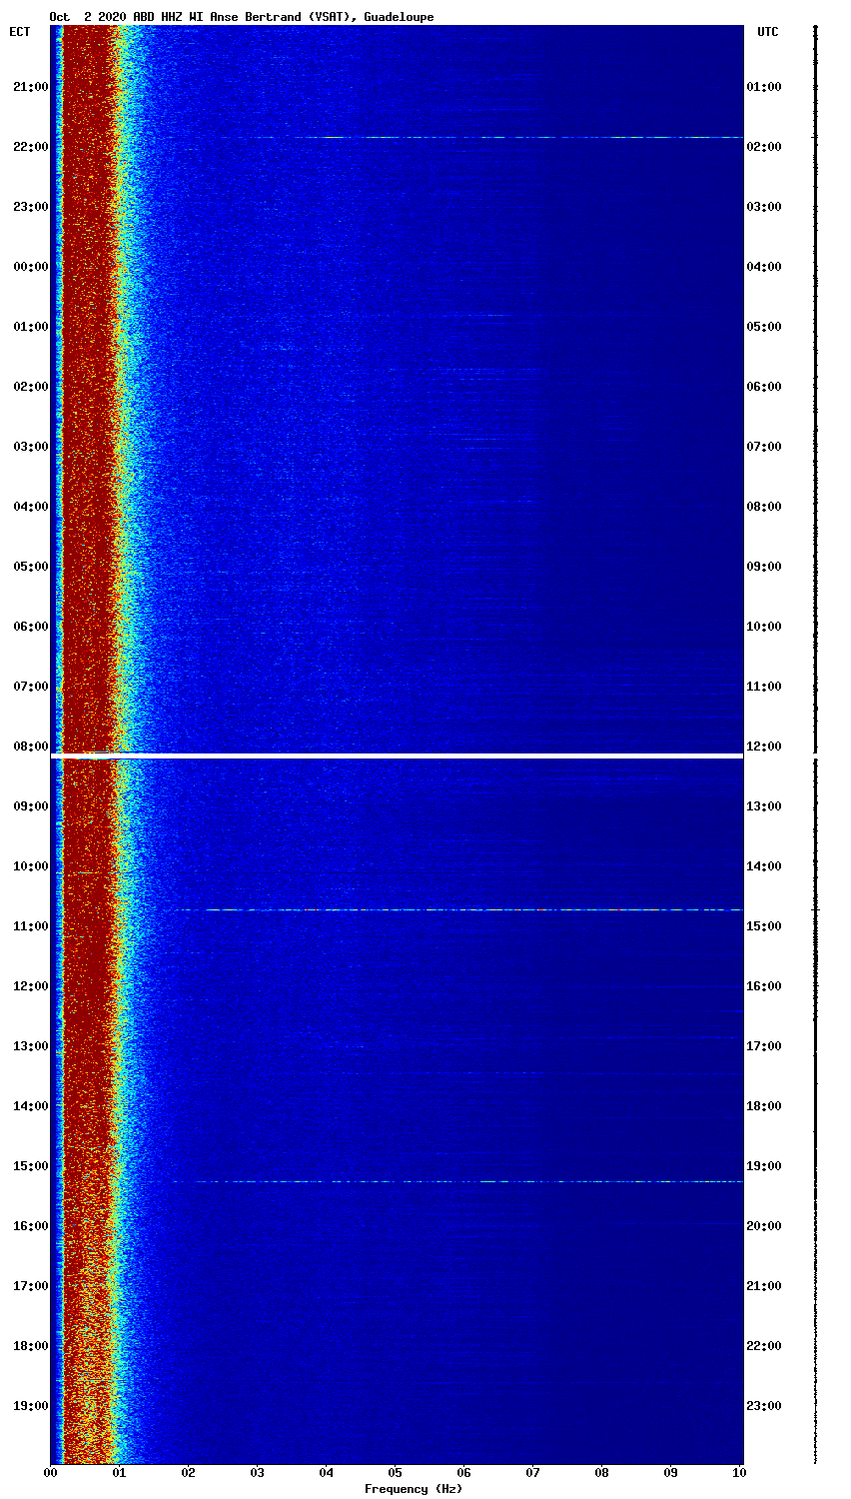Click the 06 Hz frequency tick label
The height and width of the screenshot is (1499, 851).
click(464, 1473)
